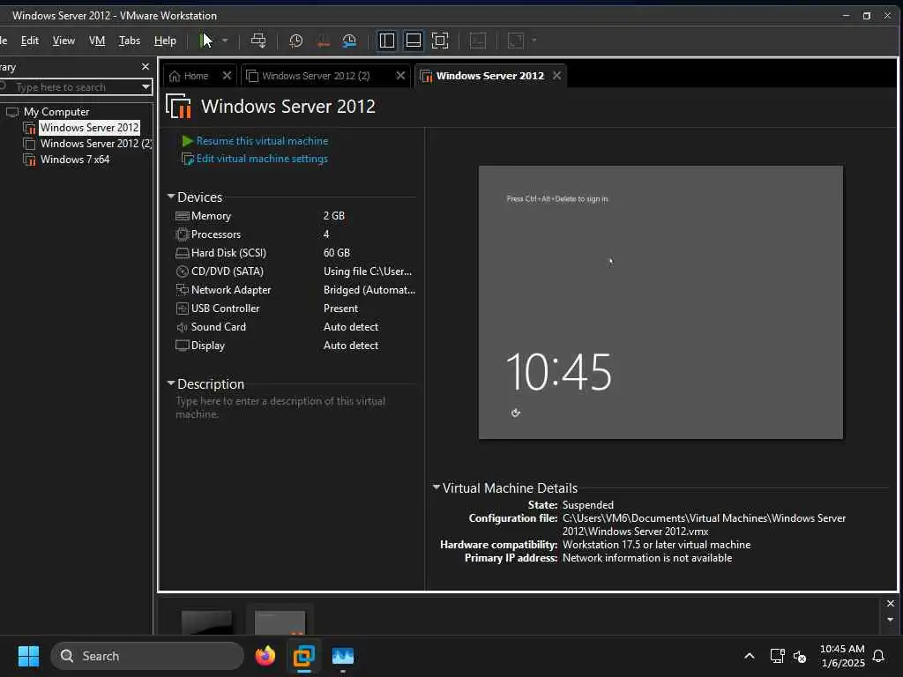The height and width of the screenshot is (677, 903).
Task: Click Resume this virtual machine link
Action: pyautogui.click(x=262, y=141)
